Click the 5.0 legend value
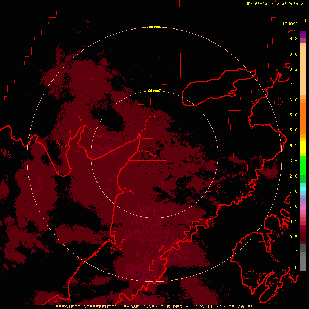 (294, 130)
